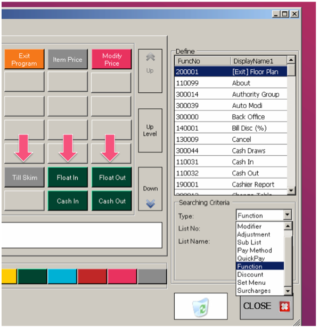
Task: Click the Float Out key
Action: tap(112, 178)
